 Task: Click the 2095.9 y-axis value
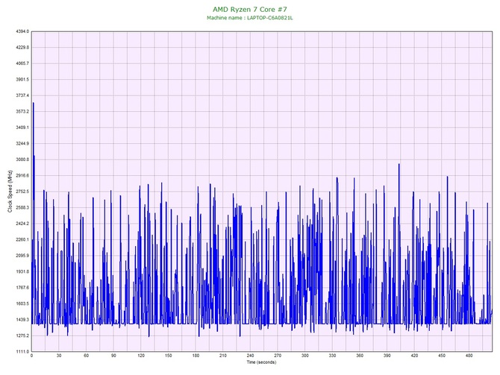[22, 256]
